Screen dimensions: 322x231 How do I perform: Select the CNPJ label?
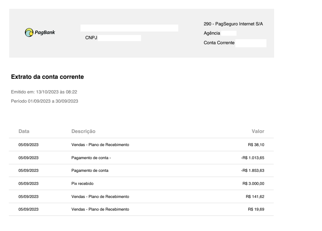[92, 38]
